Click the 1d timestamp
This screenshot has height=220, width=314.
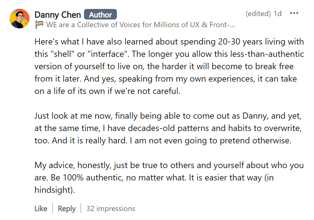click(x=278, y=14)
